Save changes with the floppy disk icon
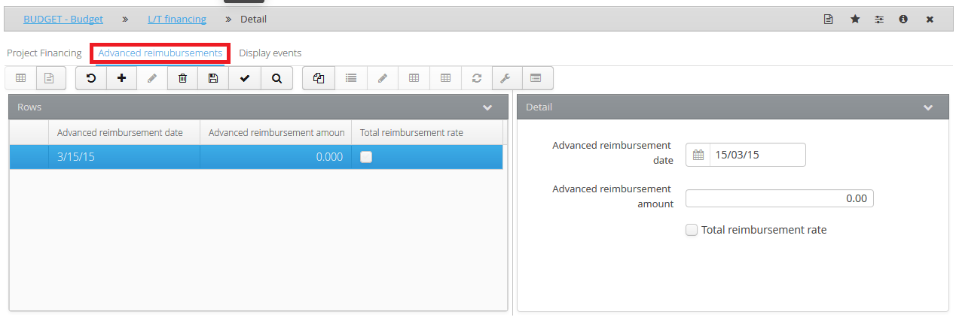 coord(213,78)
